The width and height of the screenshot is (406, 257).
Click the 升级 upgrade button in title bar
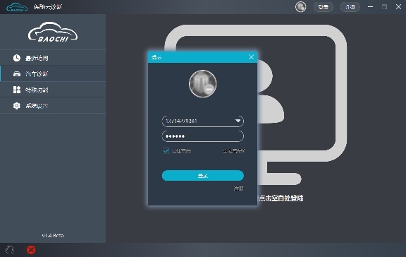point(350,7)
